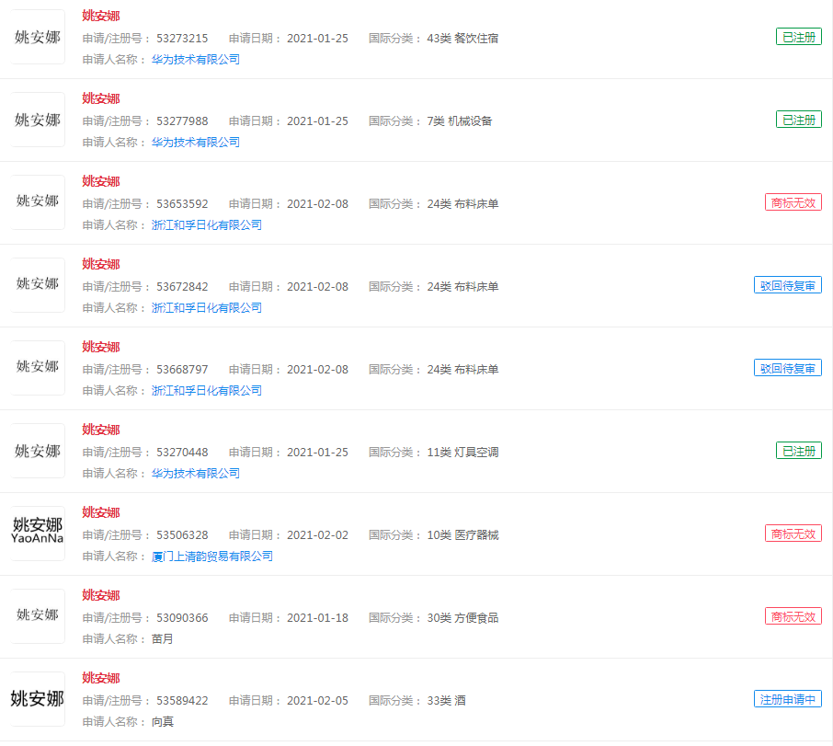Click applicant name 向真
This screenshot has height=746, width=833.
(x=163, y=721)
